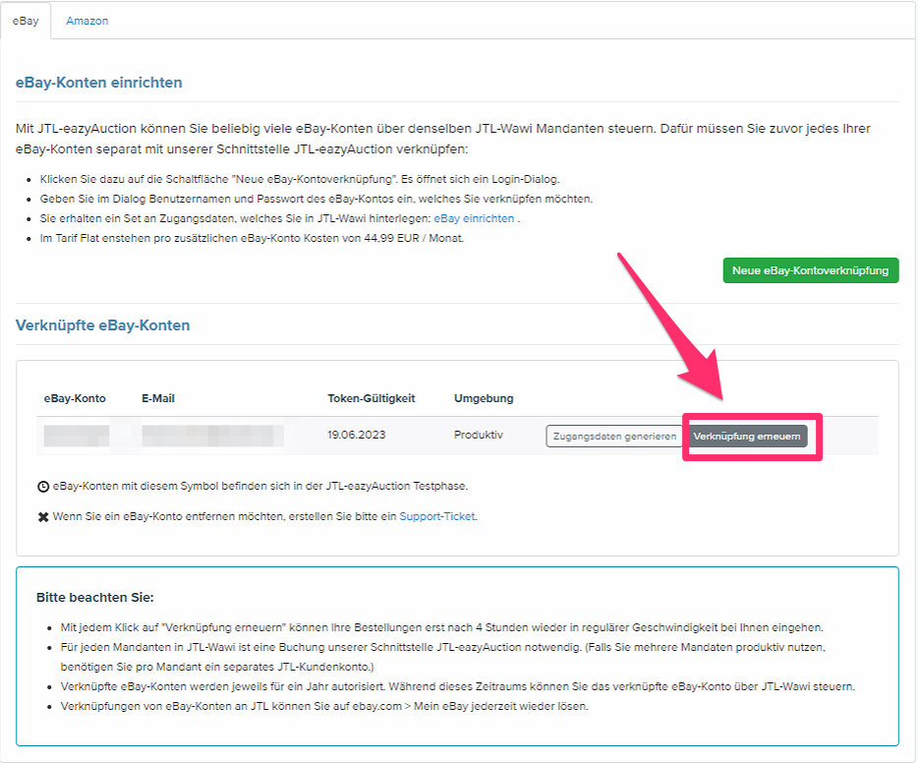Click the Umgebung column header

pos(484,398)
